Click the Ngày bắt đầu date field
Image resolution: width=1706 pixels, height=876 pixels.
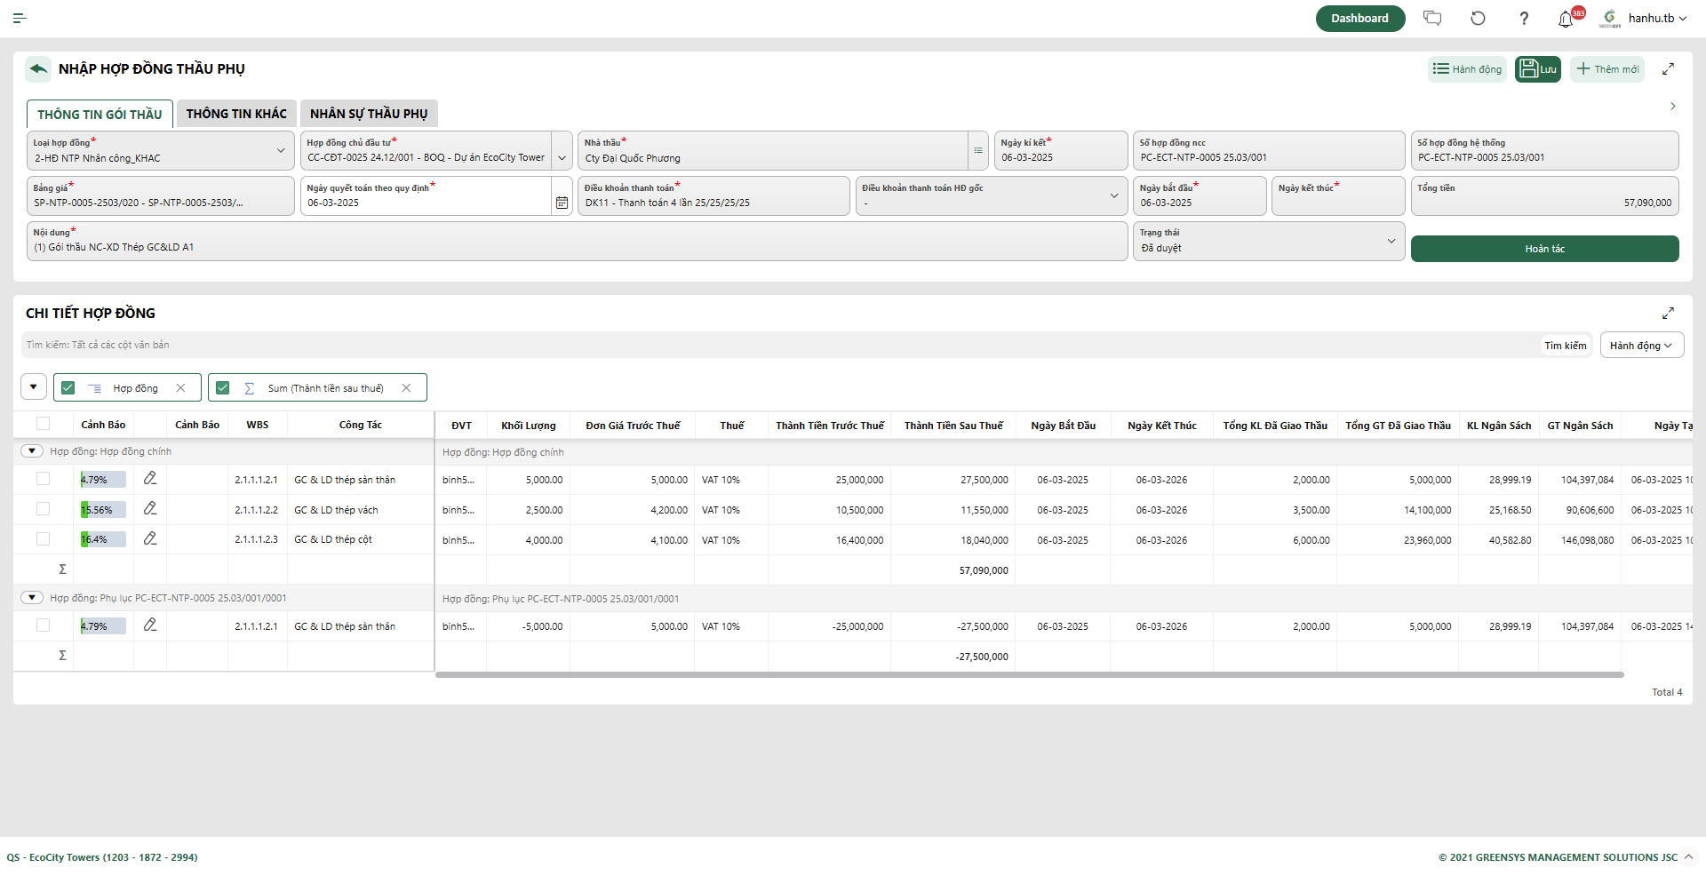[1199, 195]
